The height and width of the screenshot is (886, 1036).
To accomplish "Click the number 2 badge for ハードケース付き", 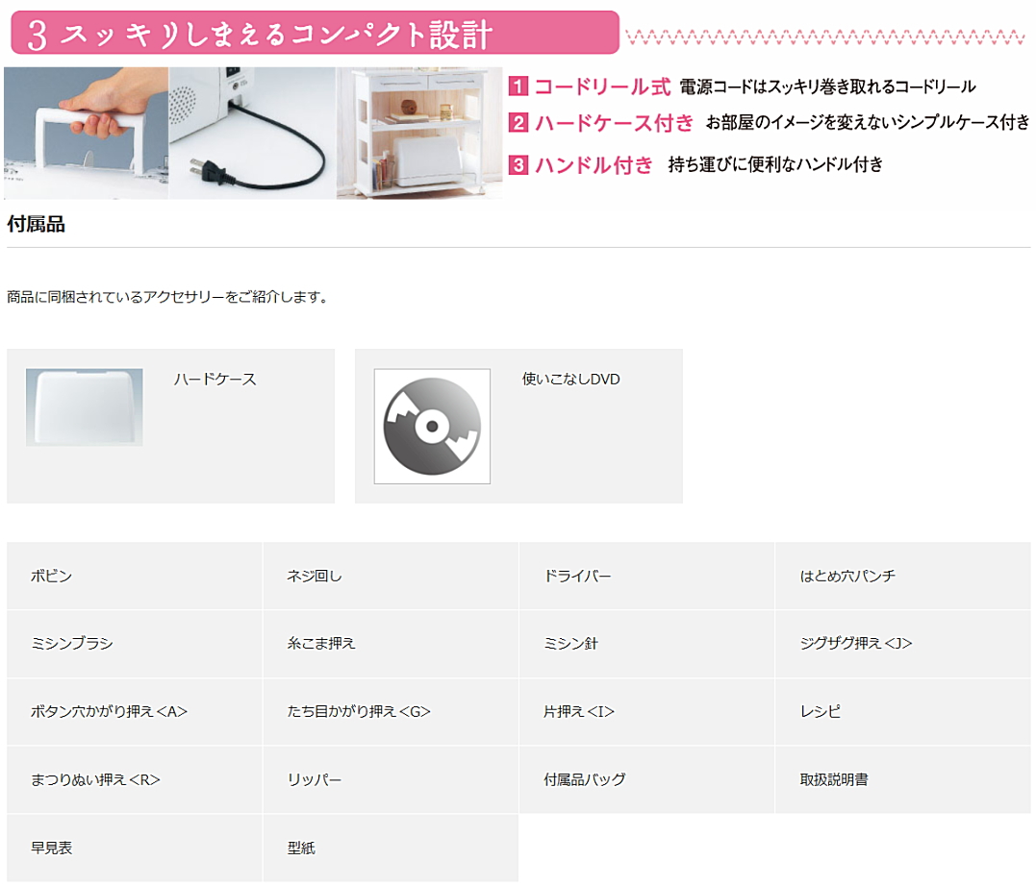I will pyautogui.click(x=518, y=122).
